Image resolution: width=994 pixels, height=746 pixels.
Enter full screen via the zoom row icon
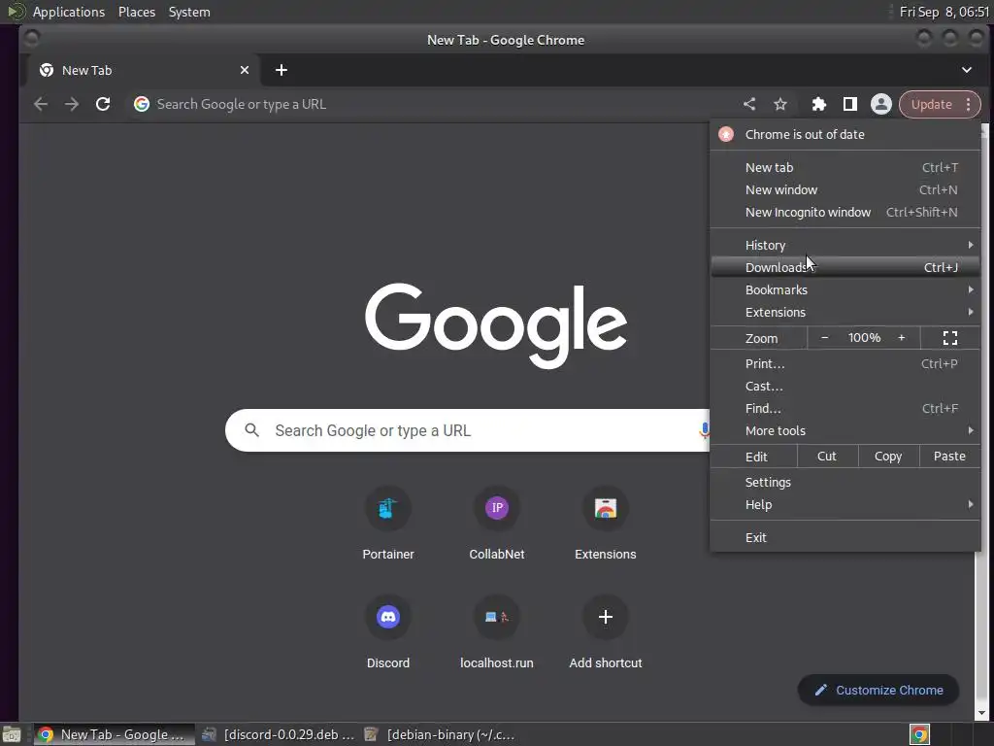pyautogui.click(x=949, y=337)
